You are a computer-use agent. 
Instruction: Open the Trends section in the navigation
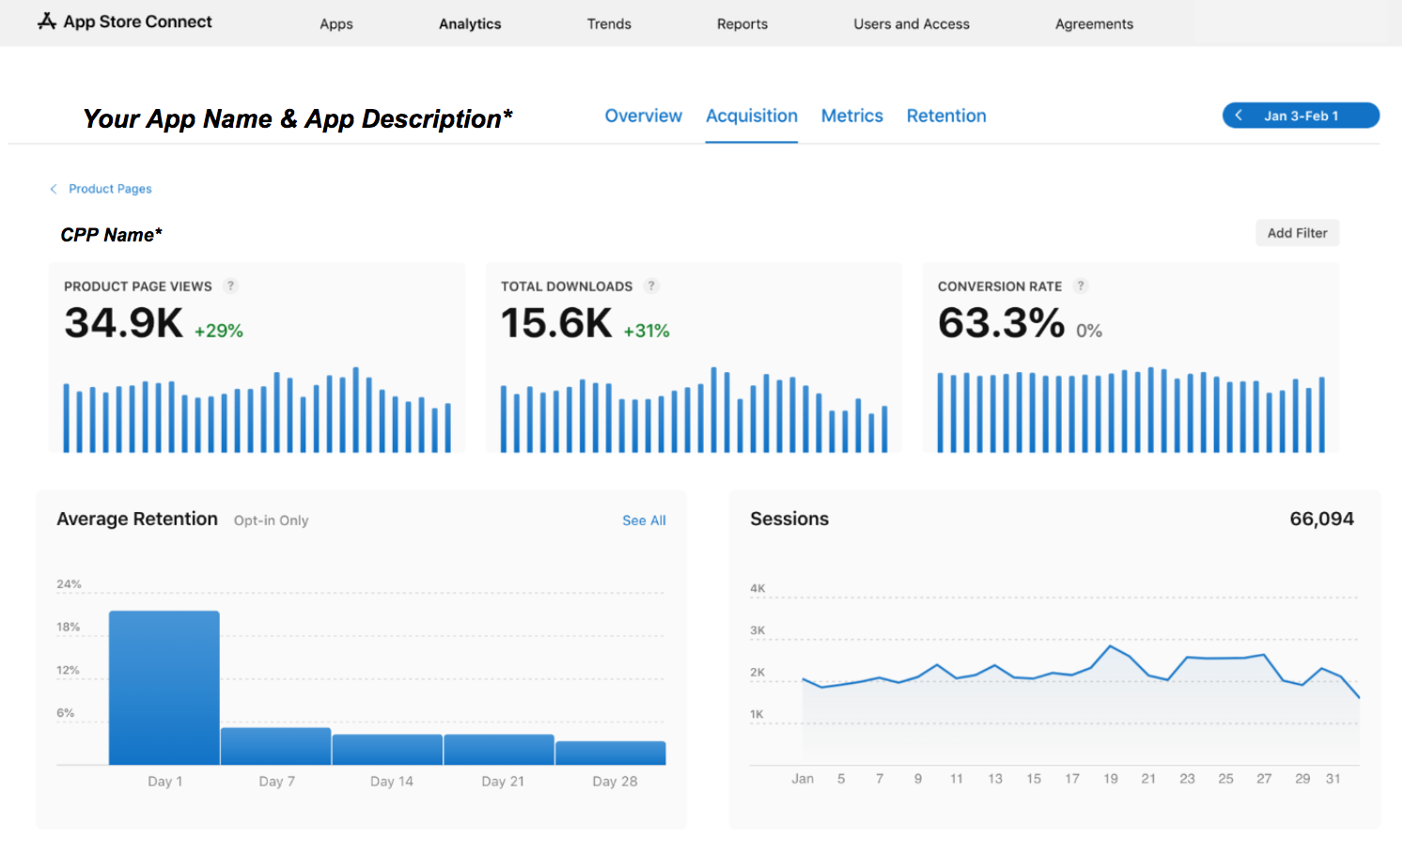pyautogui.click(x=609, y=23)
